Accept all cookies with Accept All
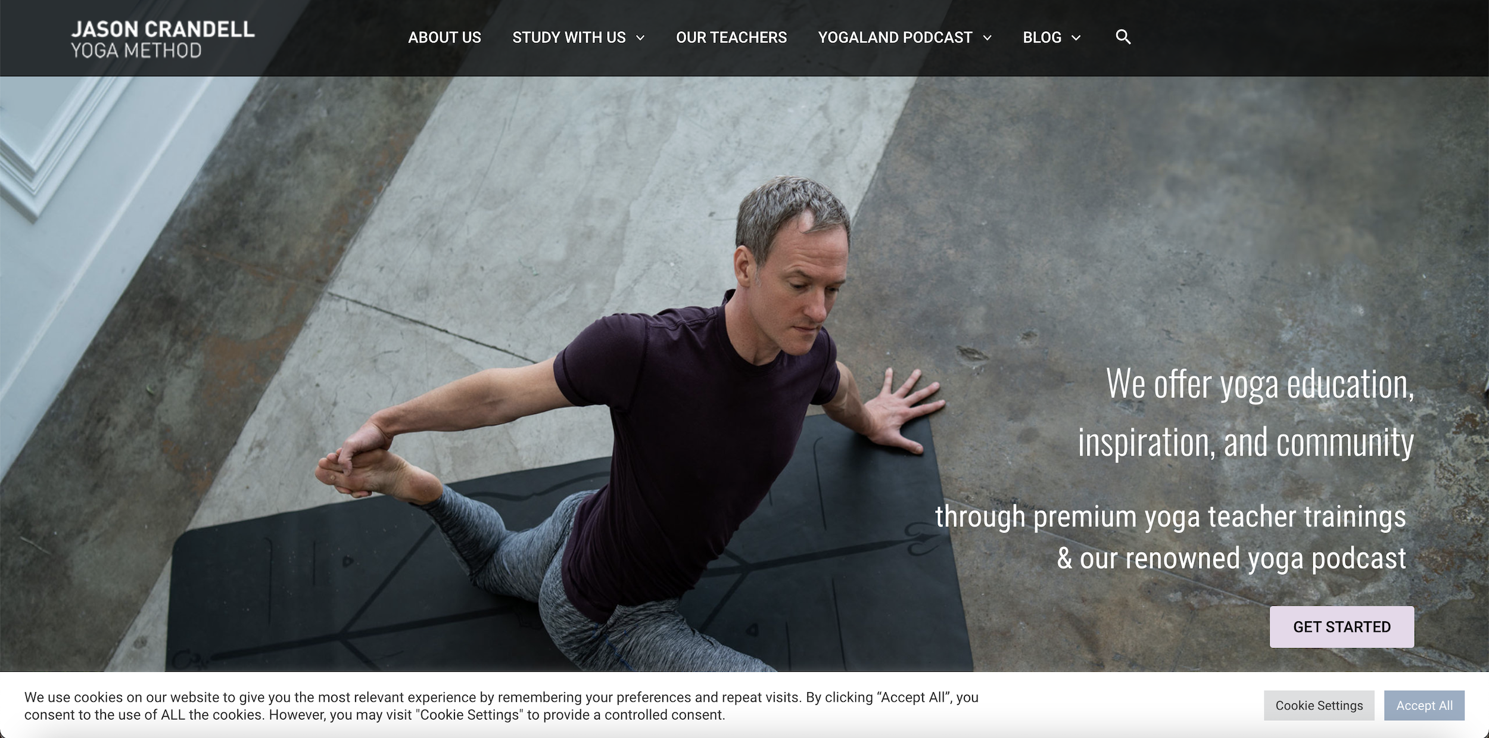1489x738 pixels. click(x=1424, y=705)
